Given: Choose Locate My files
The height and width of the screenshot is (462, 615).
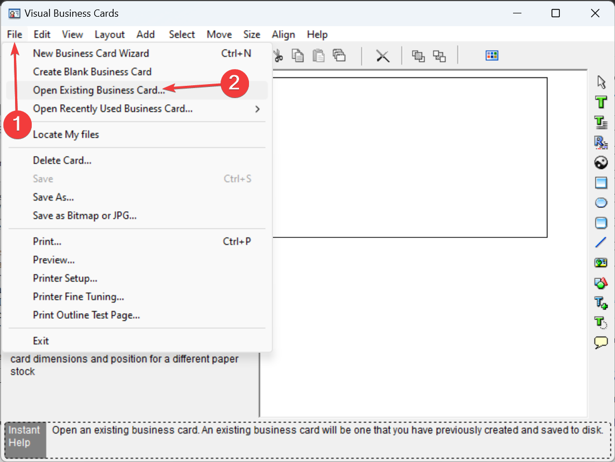Looking at the screenshot, I should tap(137, 135).
